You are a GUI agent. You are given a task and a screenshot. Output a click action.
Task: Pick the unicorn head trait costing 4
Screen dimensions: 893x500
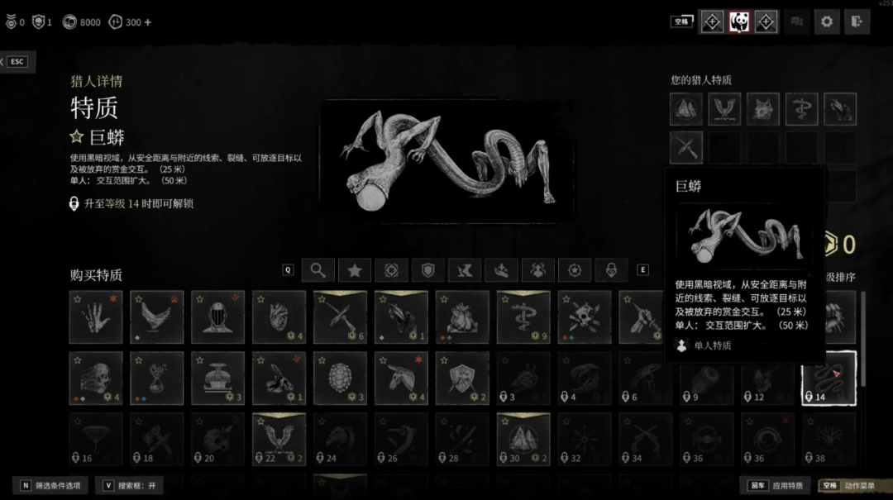click(401, 379)
